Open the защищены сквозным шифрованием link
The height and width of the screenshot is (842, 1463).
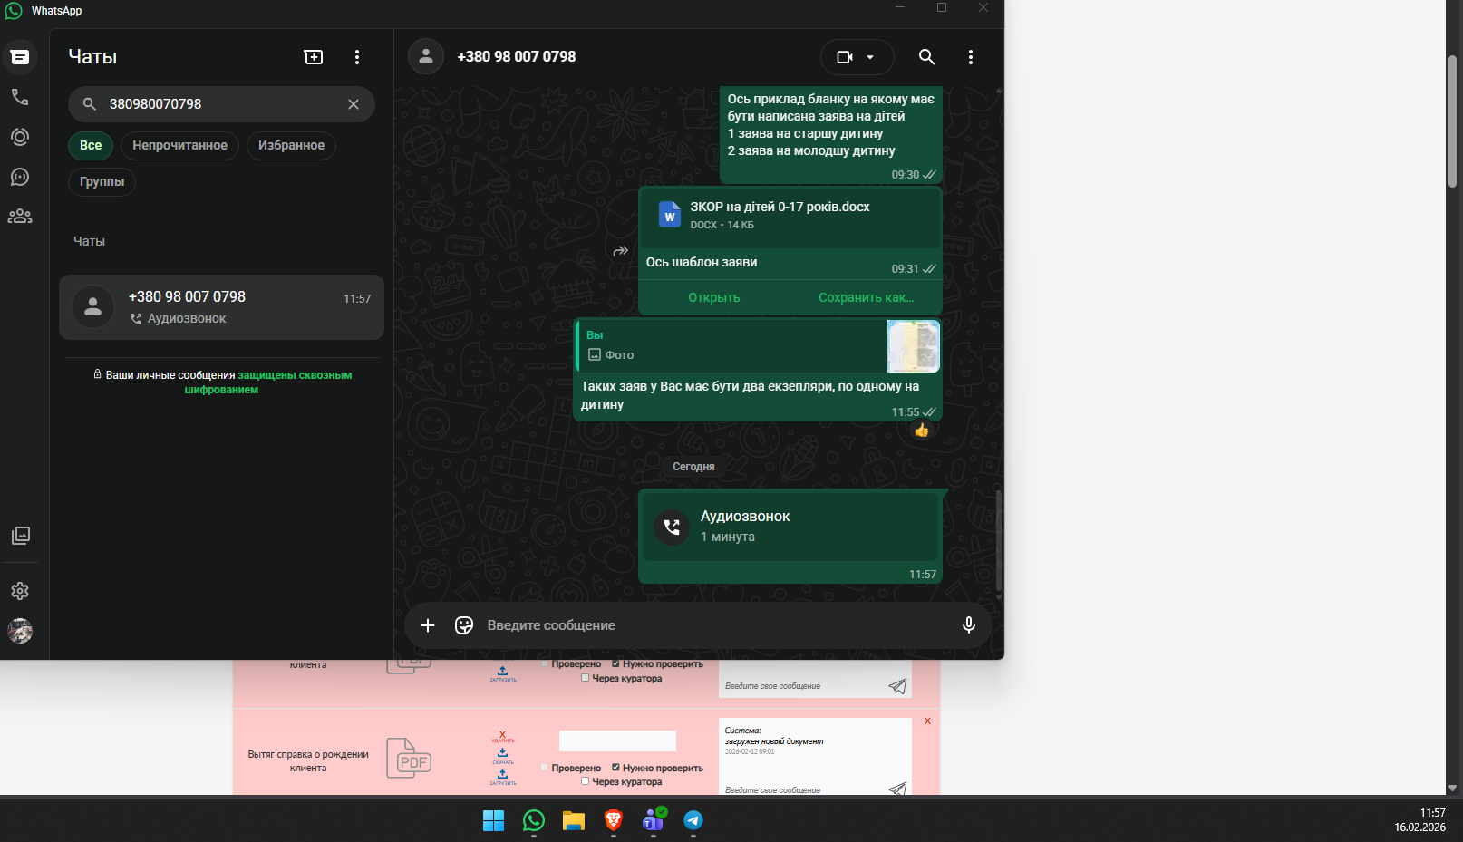[x=268, y=382]
